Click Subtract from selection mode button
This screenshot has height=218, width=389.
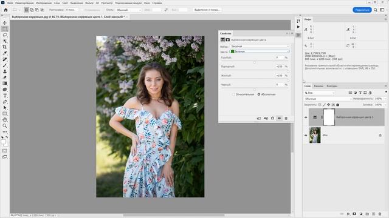click(x=37, y=10)
